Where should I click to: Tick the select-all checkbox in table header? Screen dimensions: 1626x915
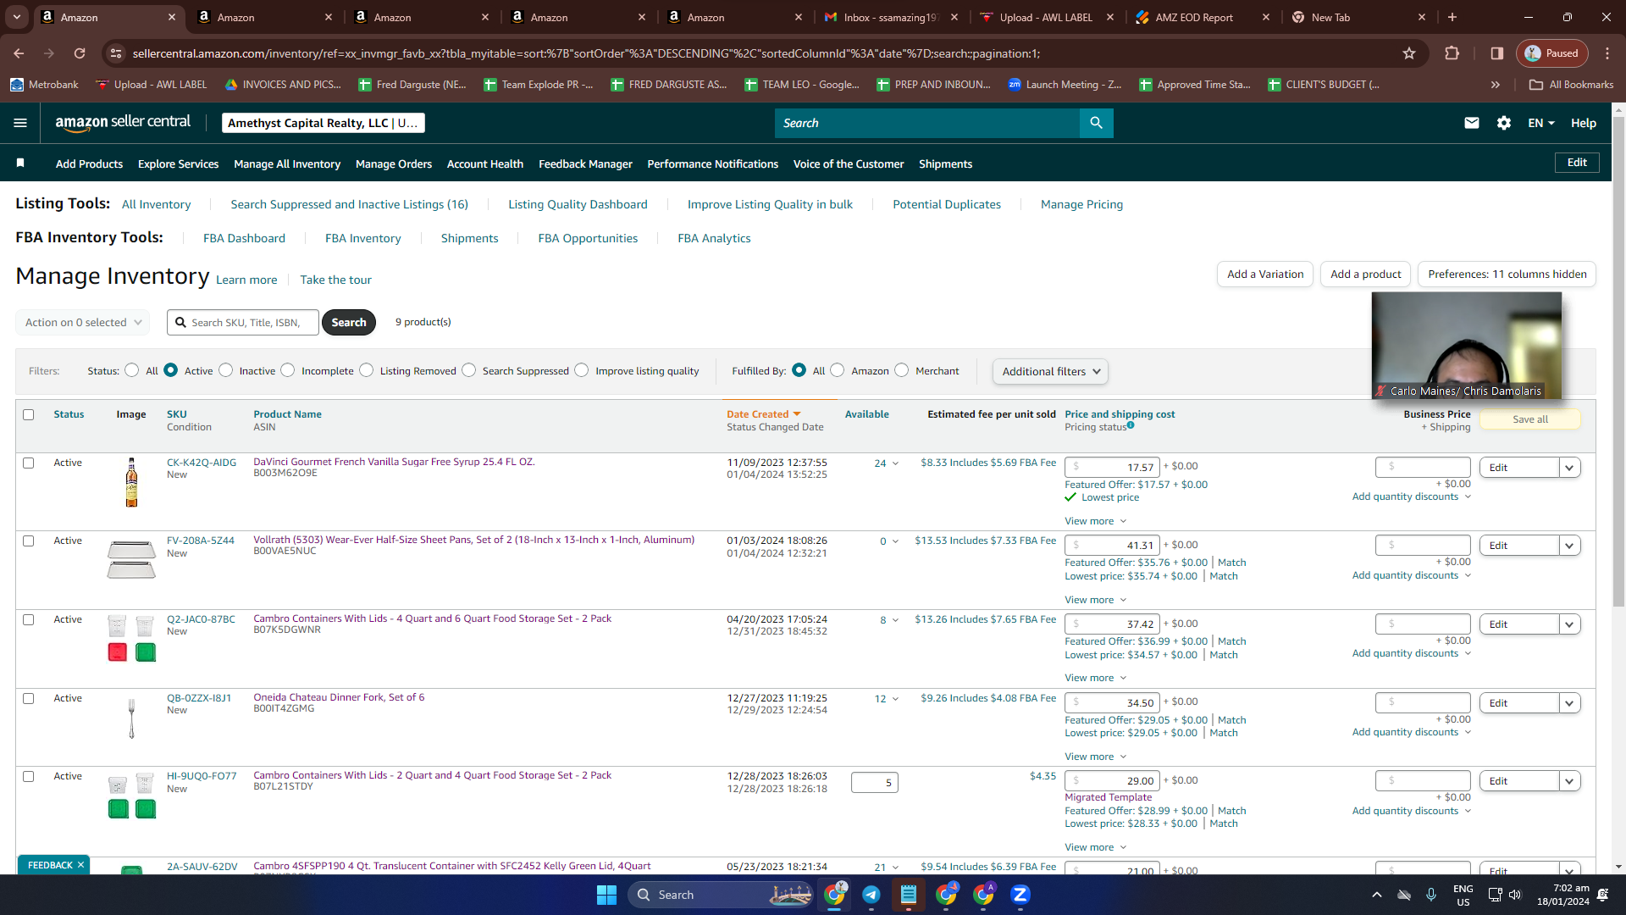[x=29, y=415]
